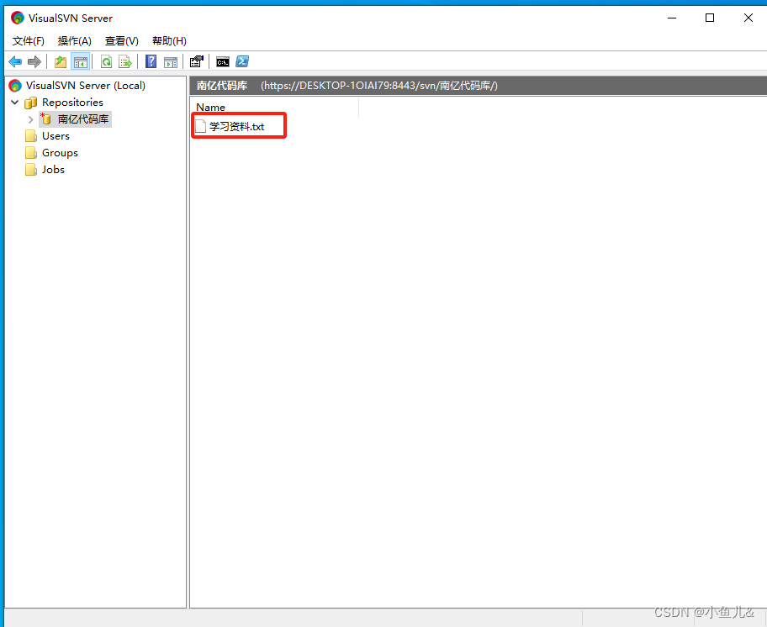Click the Name column header
Image resolution: width=767 pixels, height=627 pixels.
pos(210,108)
